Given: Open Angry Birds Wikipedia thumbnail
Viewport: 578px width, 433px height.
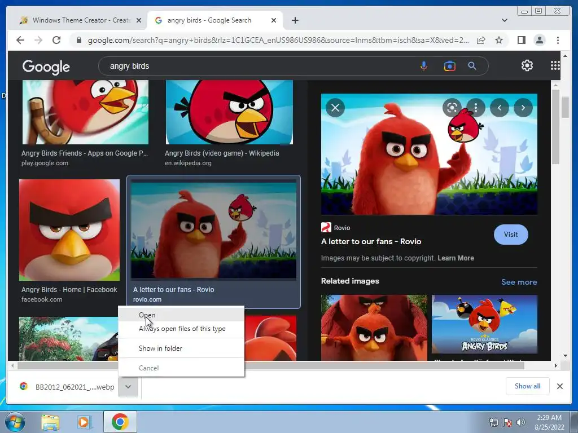Looking at the screenshot, I should pos(229,112).
